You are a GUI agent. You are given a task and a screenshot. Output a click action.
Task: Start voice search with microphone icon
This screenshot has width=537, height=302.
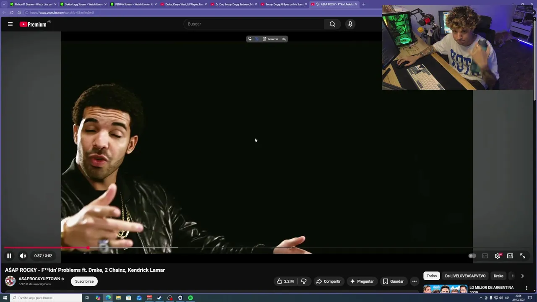click(x=350, y=24)
